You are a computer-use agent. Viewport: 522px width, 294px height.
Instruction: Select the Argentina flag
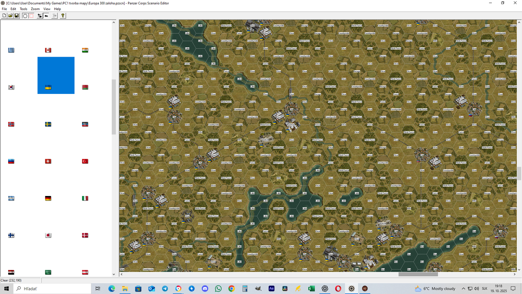11,198
